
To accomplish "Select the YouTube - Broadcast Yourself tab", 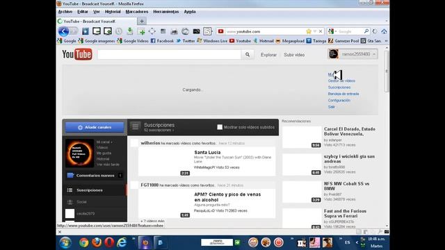I will tap(97, 22).
